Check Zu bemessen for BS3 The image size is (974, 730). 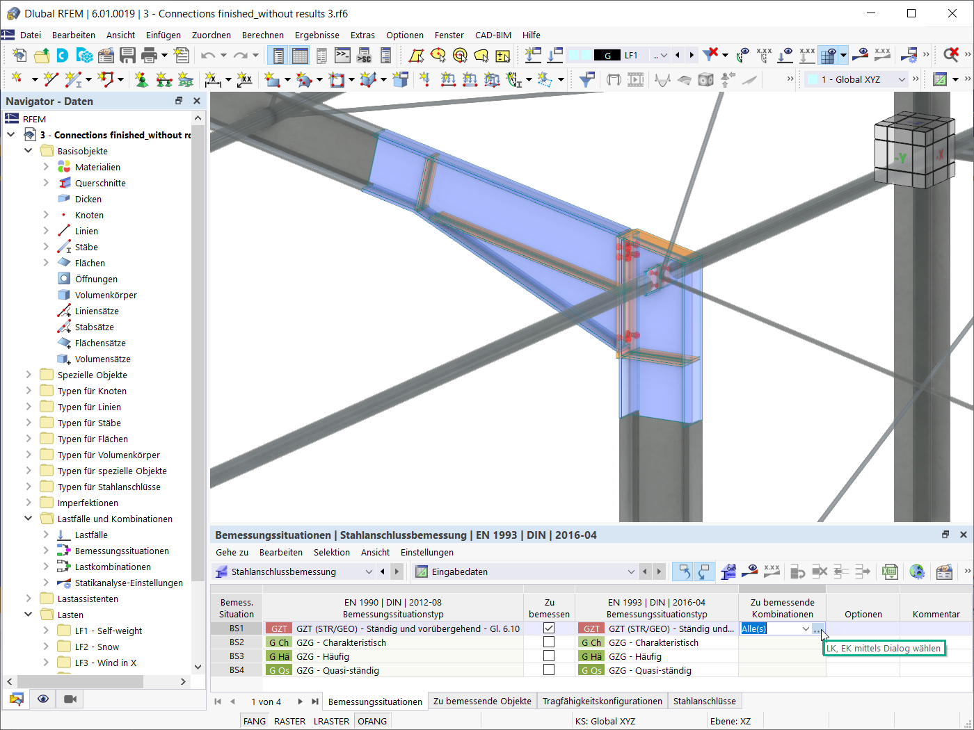[x=549, y=656]
